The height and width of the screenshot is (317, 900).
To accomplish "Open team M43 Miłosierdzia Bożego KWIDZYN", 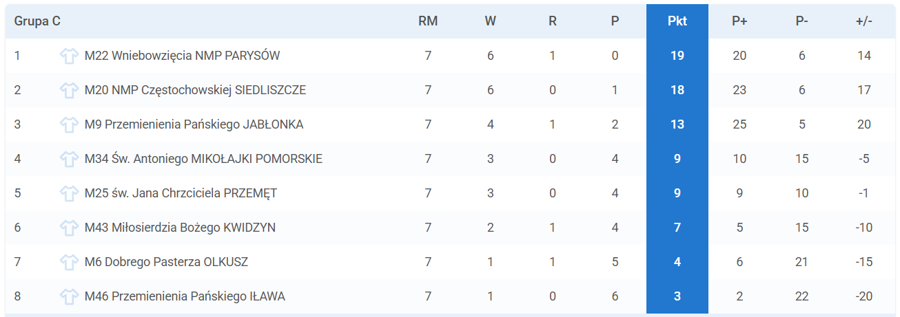I will pyautogui.click(x=180, y=228).
